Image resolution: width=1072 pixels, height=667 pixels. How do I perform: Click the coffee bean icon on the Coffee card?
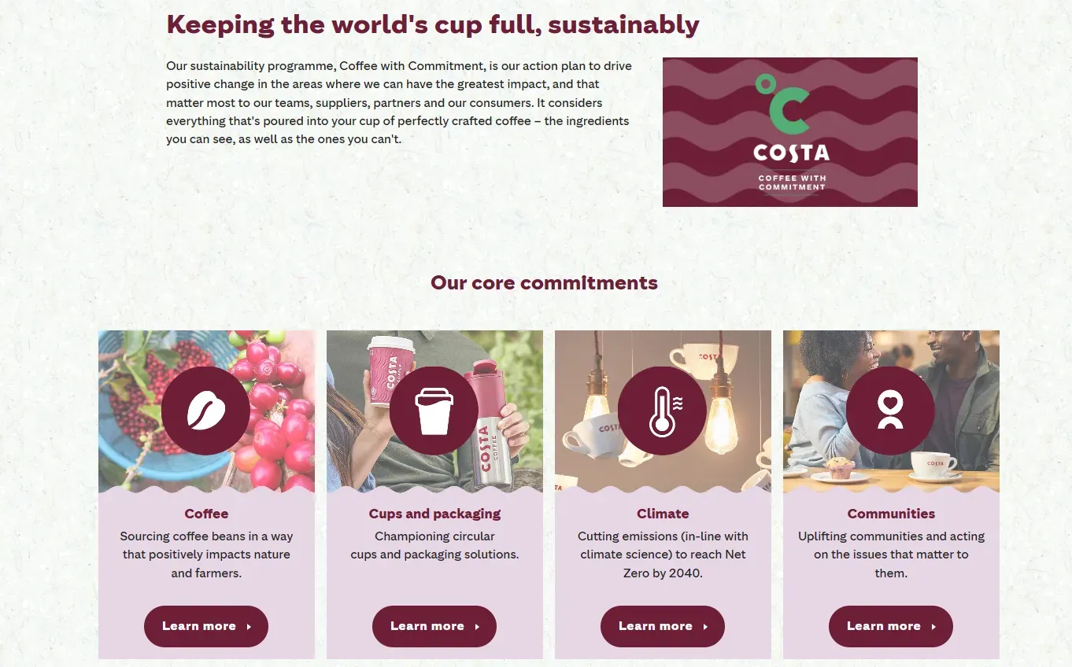[x=205, y=410]
